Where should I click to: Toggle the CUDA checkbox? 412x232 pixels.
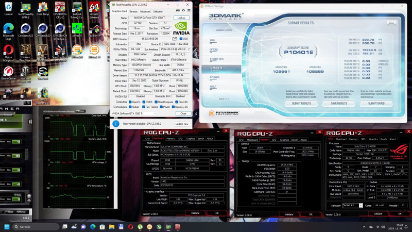(144, 102)
